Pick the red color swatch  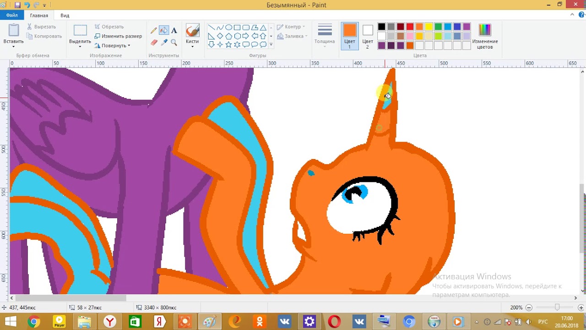(410, 27)
